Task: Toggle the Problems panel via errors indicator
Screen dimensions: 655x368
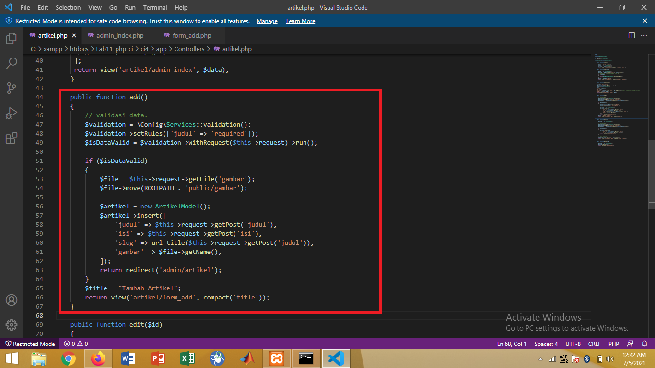Action: tap(74, 344)
